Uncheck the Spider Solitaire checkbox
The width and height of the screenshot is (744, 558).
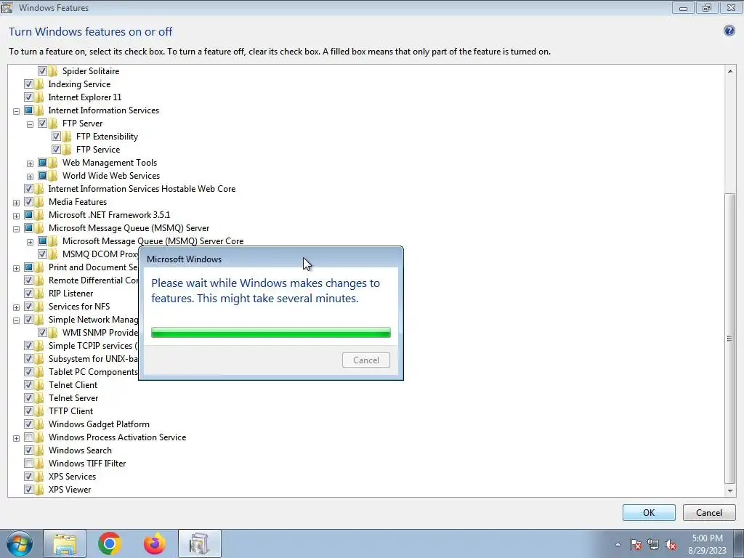click(x=42, y=70)
